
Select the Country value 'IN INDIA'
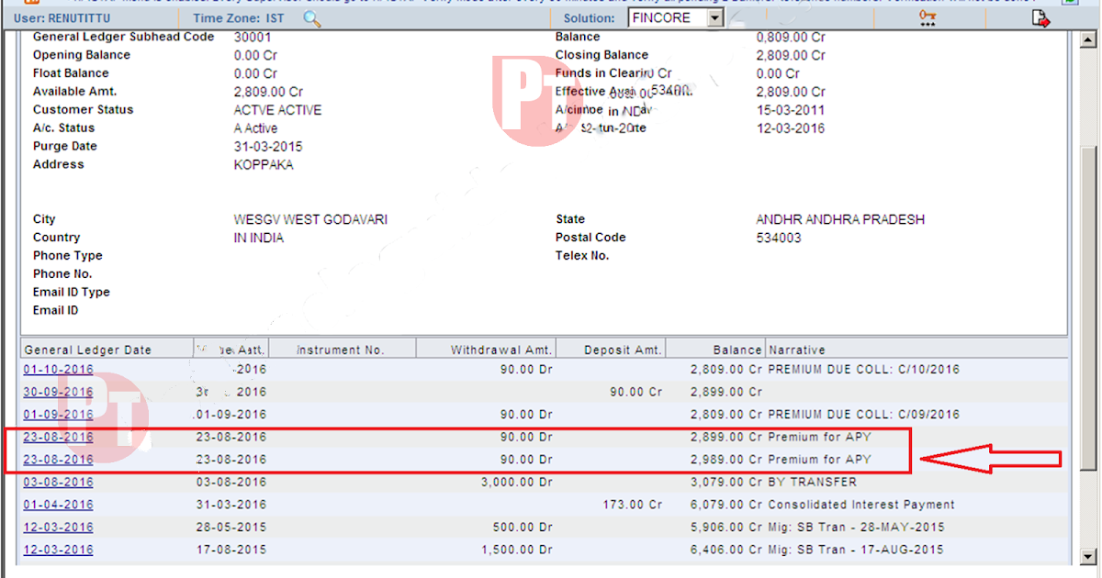259,238
